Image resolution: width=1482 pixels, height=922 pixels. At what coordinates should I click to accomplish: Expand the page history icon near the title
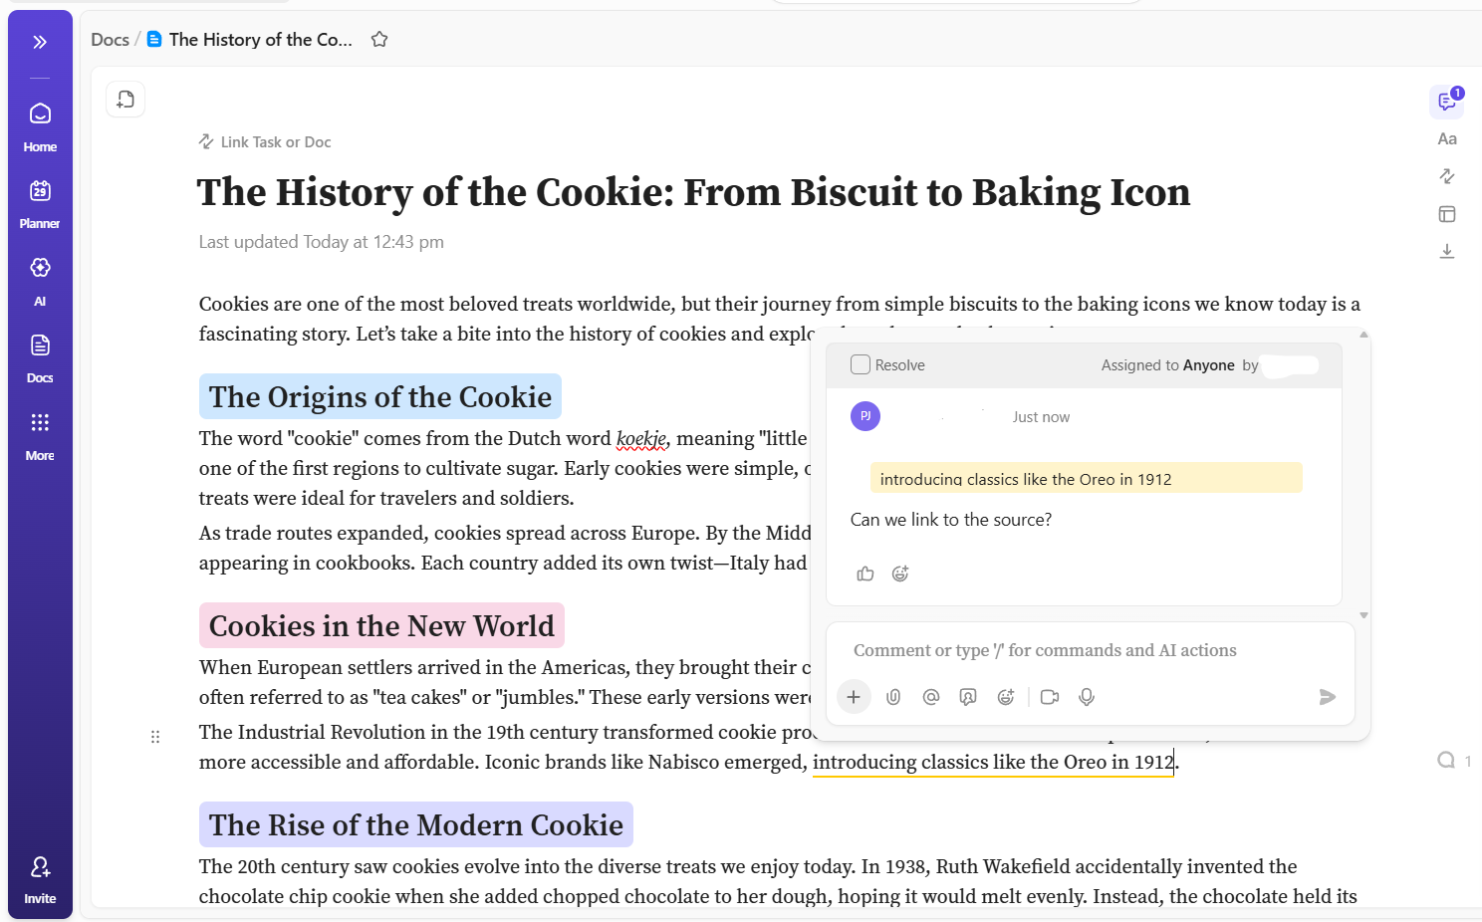click(124, 99)
